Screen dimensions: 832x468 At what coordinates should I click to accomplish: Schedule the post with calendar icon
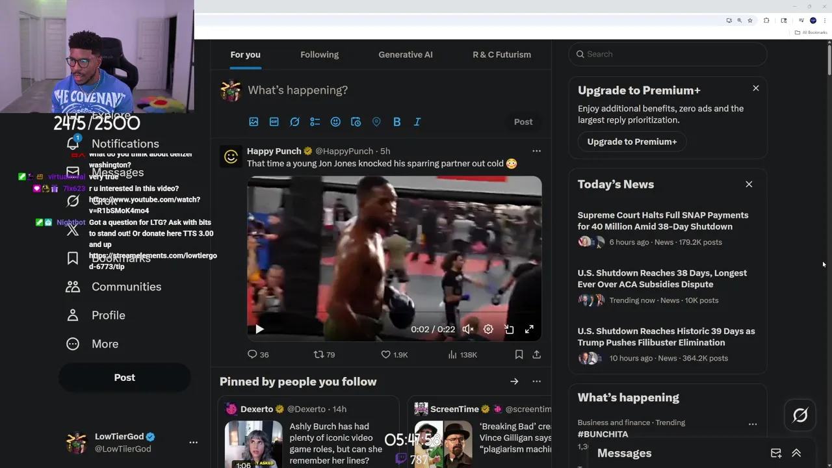point(356,122)
